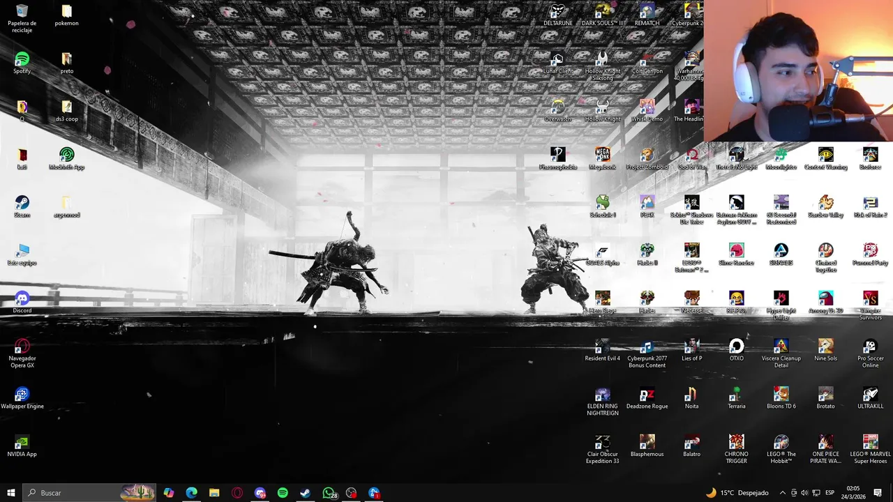
Task: Select the SIGNALIS shortcut
Action: point(781,255)
